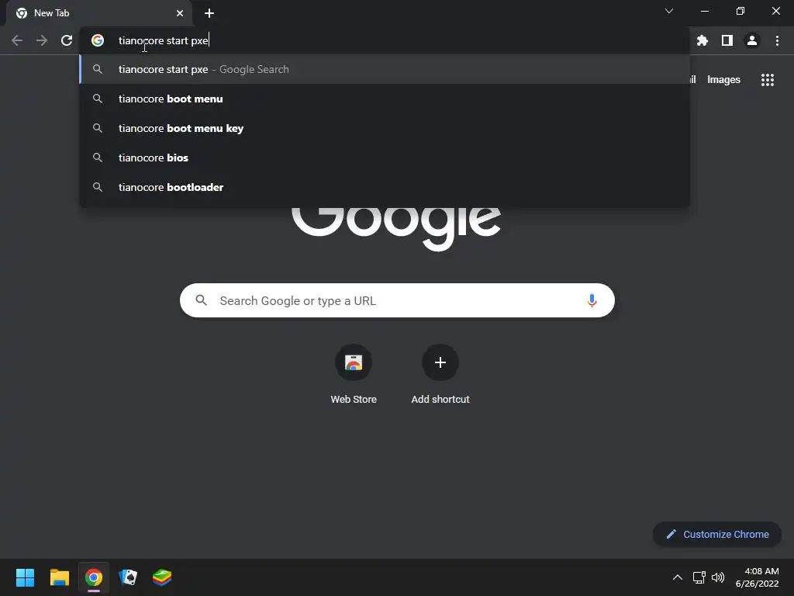Open the Extensions puzzle icon
The width and height of the screenshot is (794, 596).
click(702, 40)
